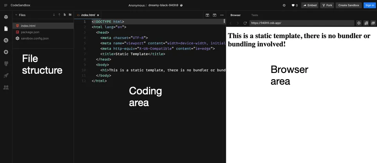Screen dimensions: 377x163
Task: Click the dreamy-black-940h9 sandbox name
Action: (163, 5)
